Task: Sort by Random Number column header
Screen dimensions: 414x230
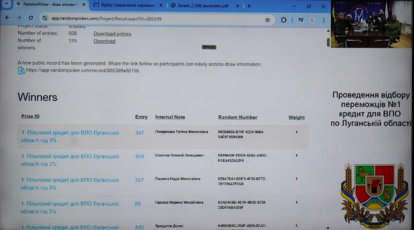Action: click(237, 117)
